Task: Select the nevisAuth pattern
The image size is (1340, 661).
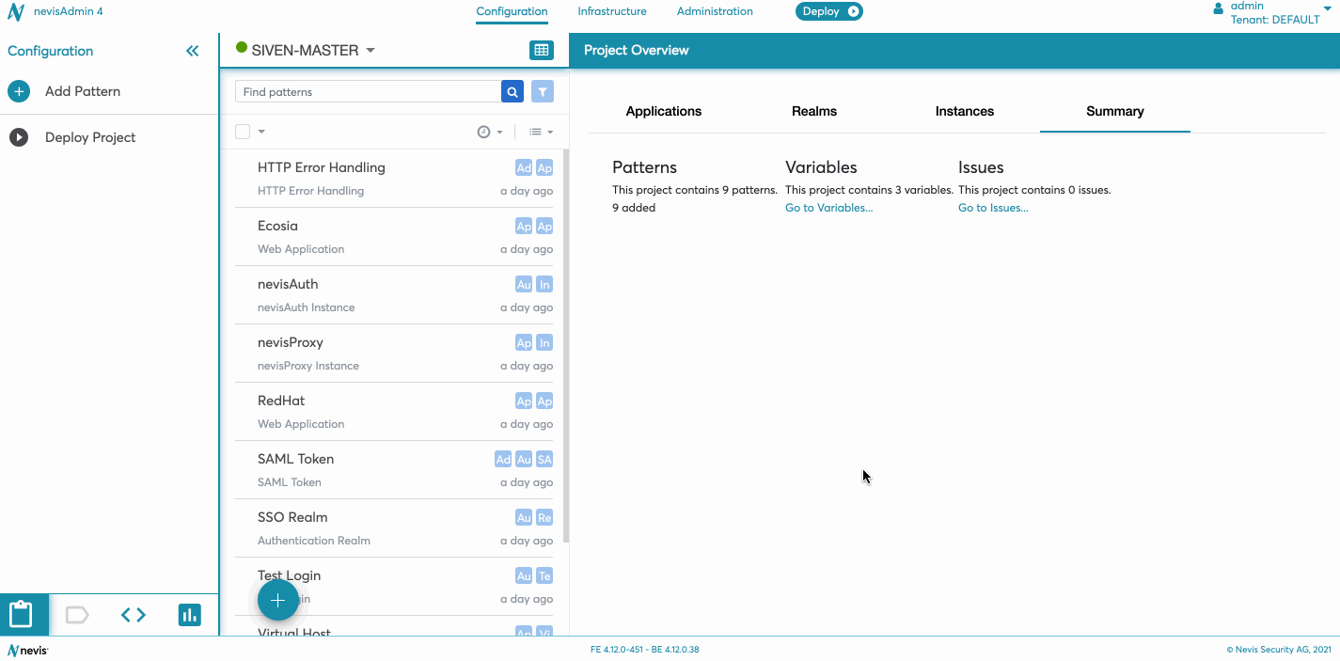Action: click(x=394, y=295)
